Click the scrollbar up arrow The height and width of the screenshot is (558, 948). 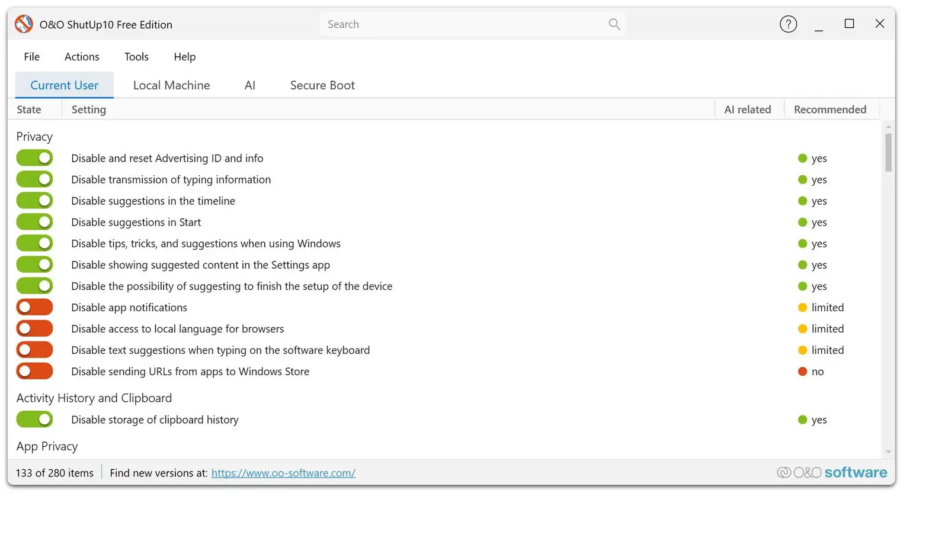pos(888,127)
